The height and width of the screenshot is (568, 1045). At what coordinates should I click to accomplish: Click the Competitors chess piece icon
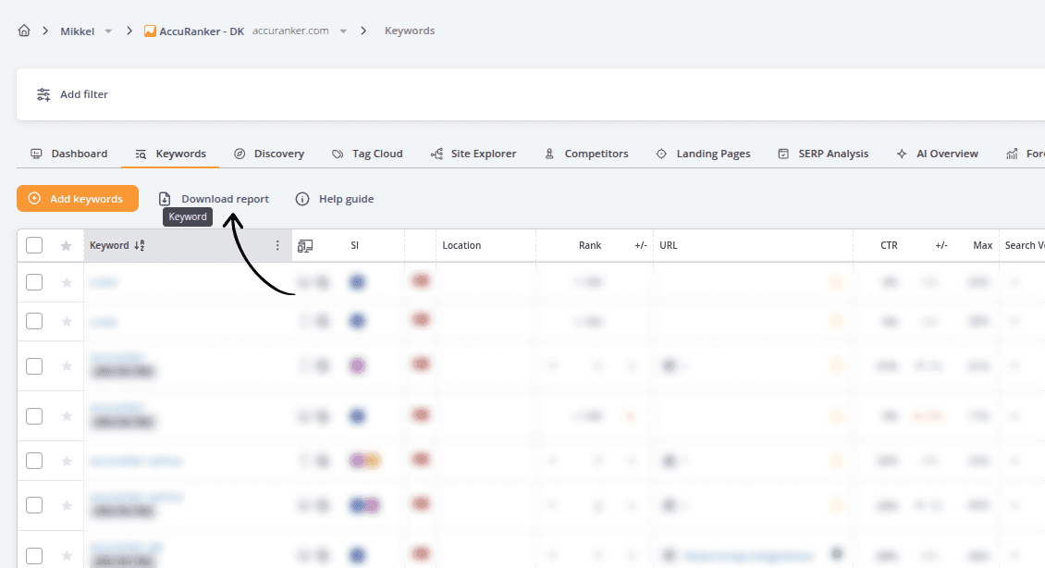coord(549,154)
